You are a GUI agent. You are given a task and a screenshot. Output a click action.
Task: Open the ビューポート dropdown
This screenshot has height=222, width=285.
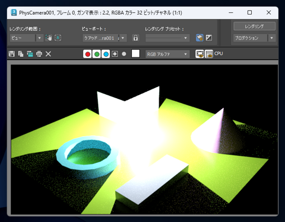104,38
